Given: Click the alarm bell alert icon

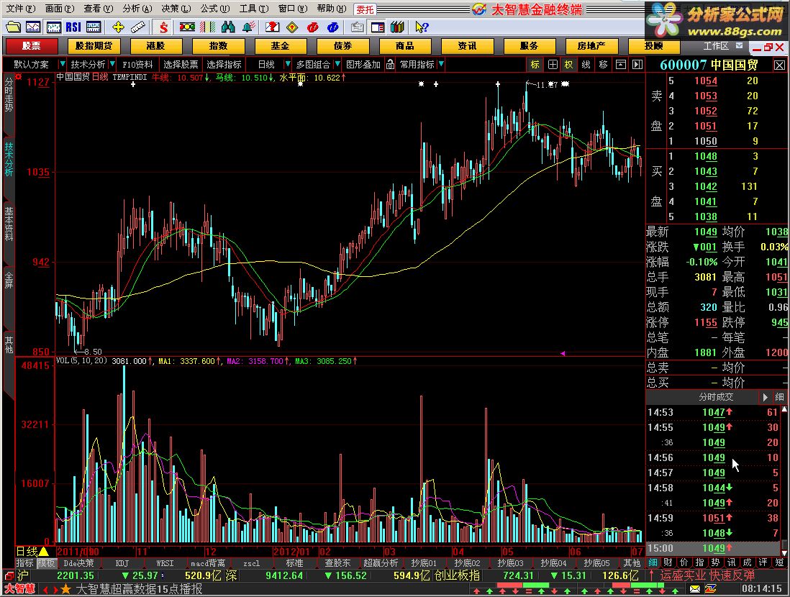Looking at the screenshot, I should click(248, 27).
